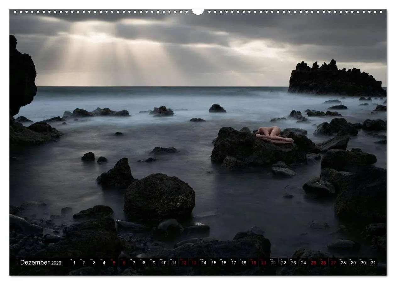Select day 31 in the calendar strip
The width and height of the screenshot is (396, 285).
click(373, 262)
